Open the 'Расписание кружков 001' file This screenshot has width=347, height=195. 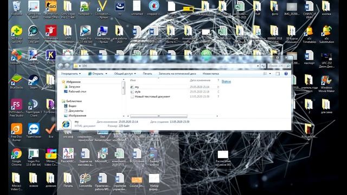coord(223,159)
